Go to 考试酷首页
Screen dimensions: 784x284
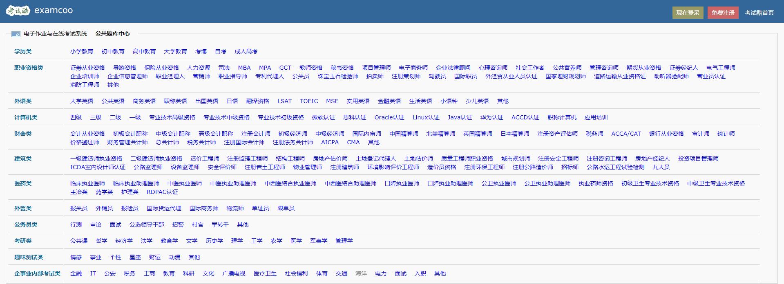(759, 13)
